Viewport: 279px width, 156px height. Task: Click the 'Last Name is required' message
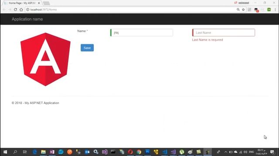point(208,40)
